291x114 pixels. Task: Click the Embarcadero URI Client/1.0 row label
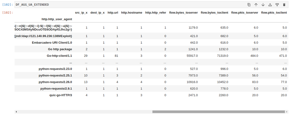pos(52,43)
